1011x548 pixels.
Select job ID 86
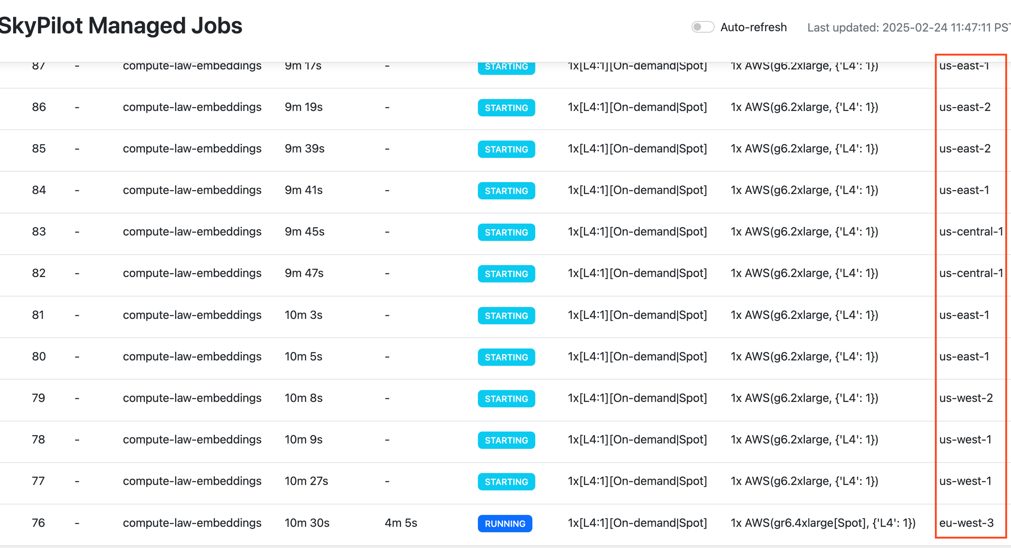(39, 107)
